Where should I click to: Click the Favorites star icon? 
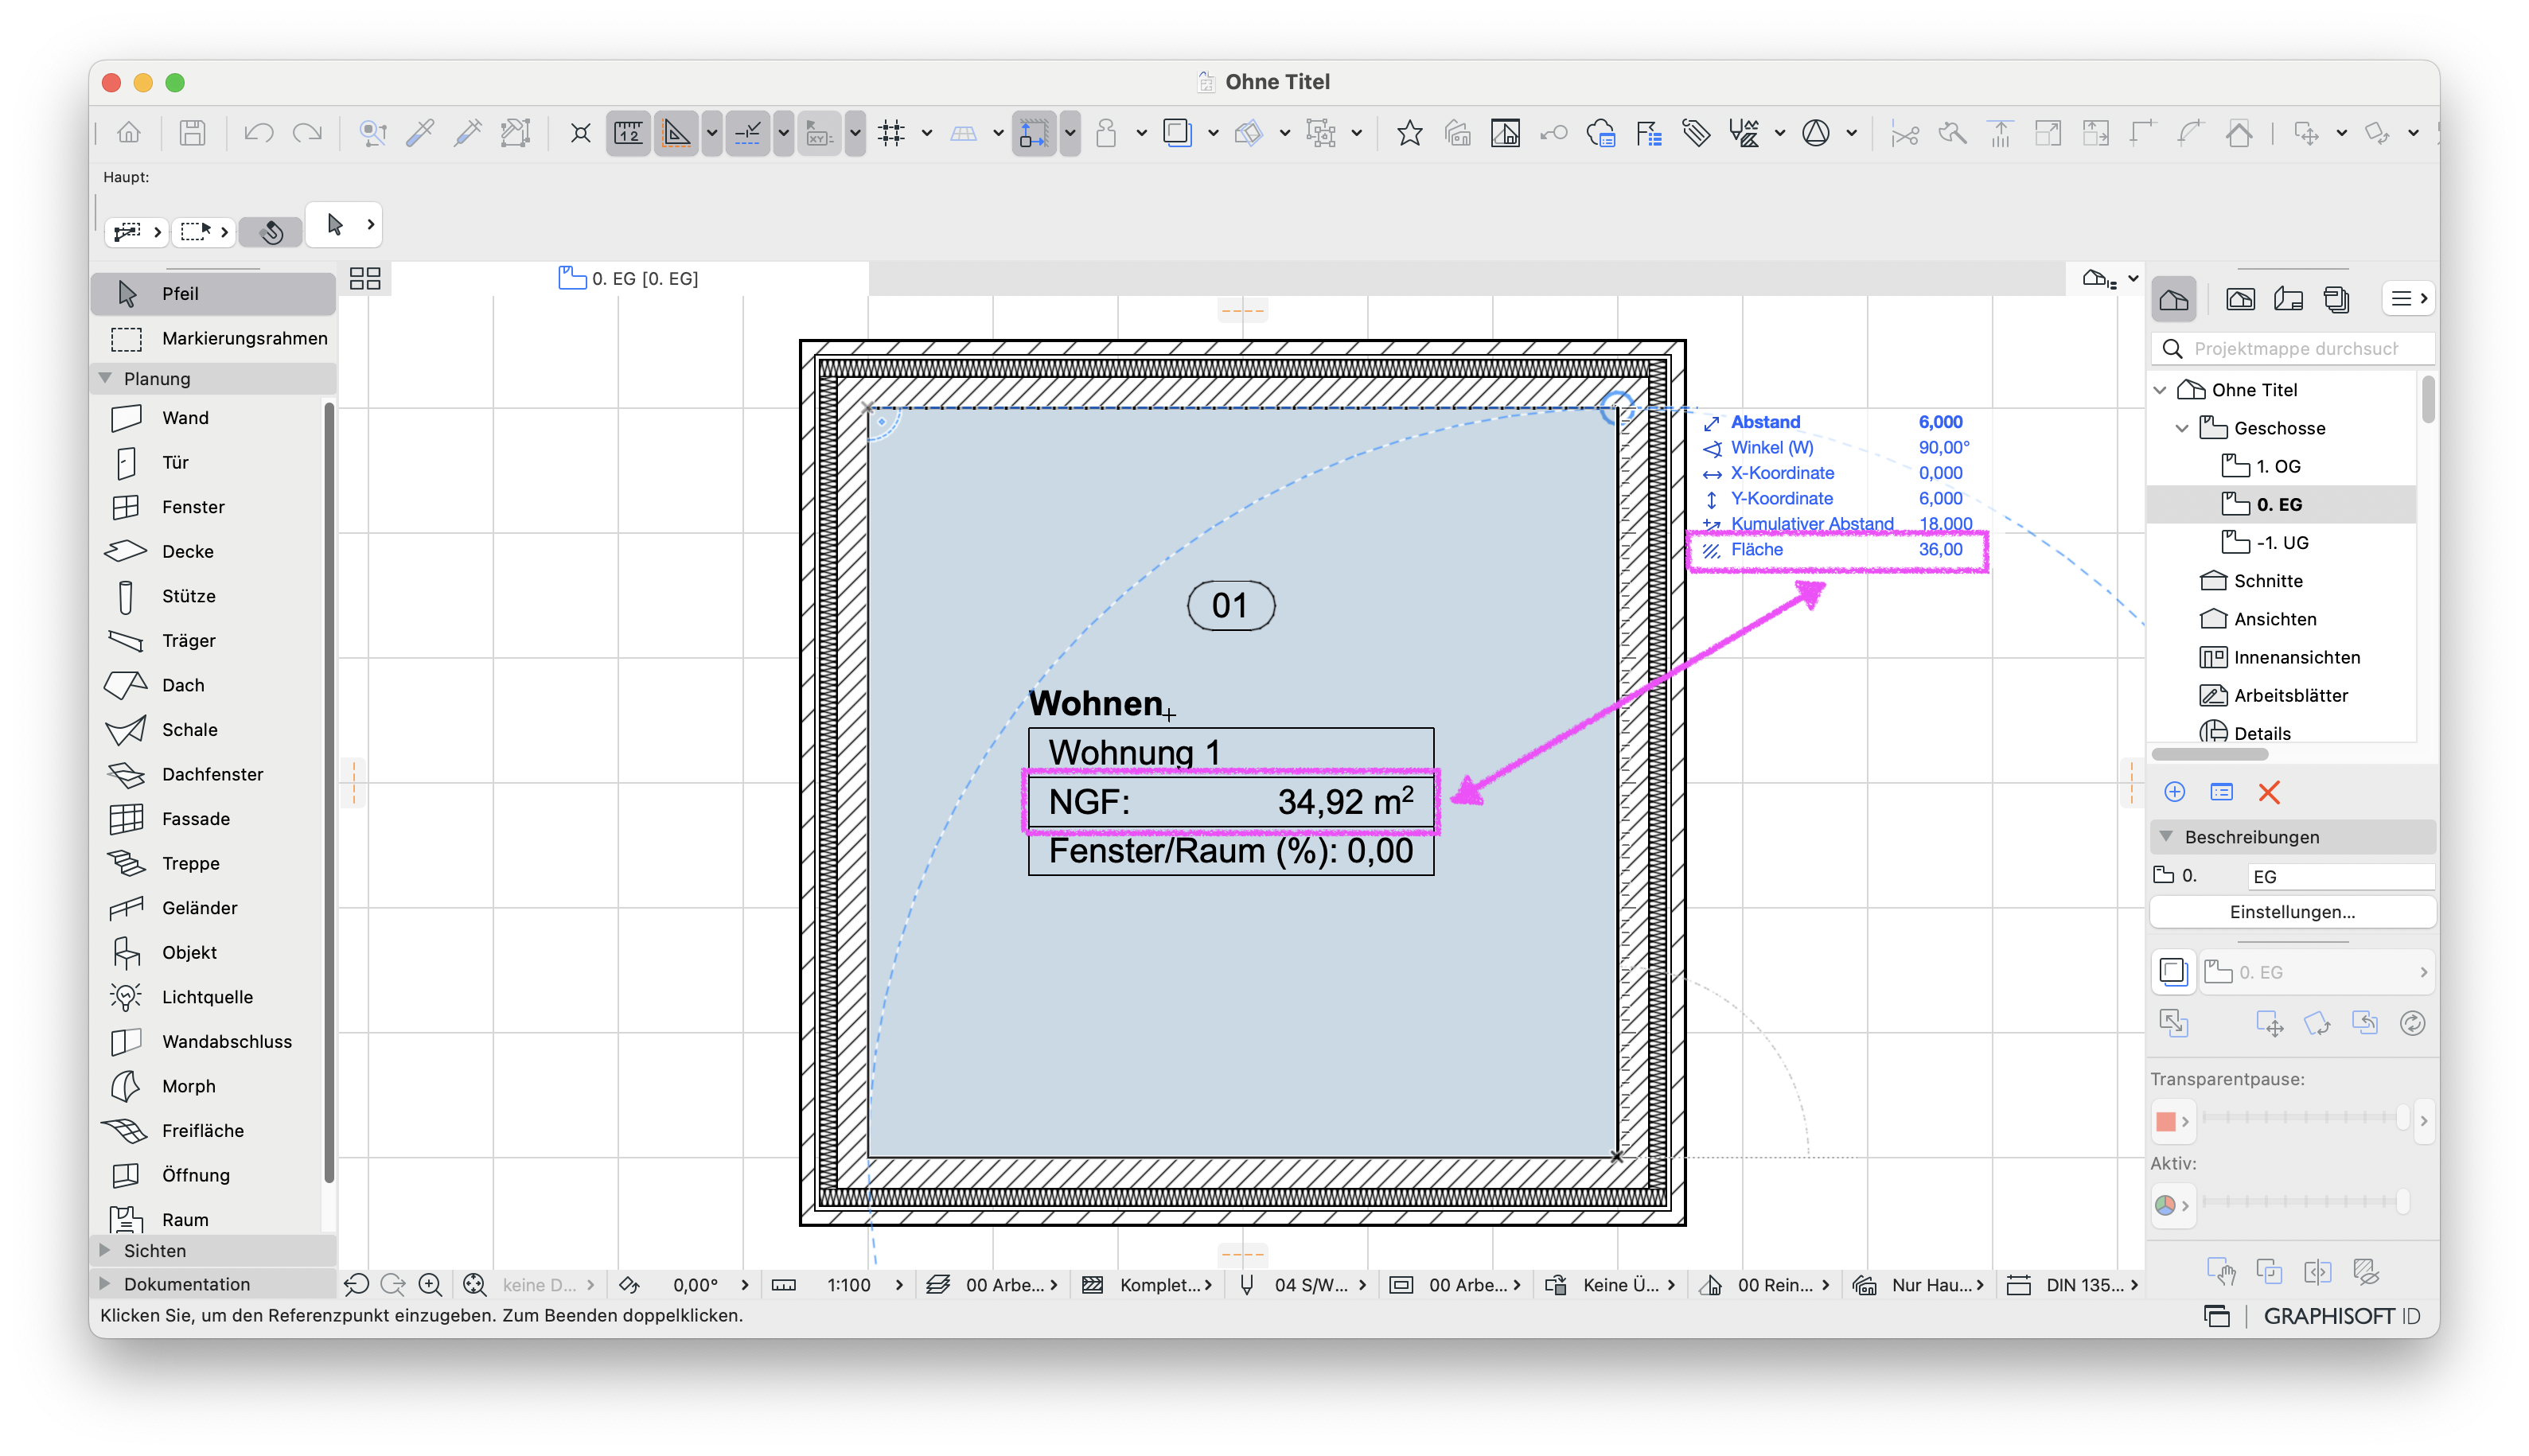point(1409,133)
